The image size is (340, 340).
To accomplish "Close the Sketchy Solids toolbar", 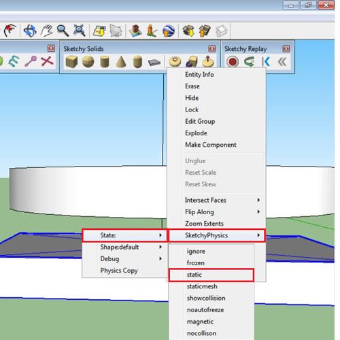I will click(x=212, y=48).
